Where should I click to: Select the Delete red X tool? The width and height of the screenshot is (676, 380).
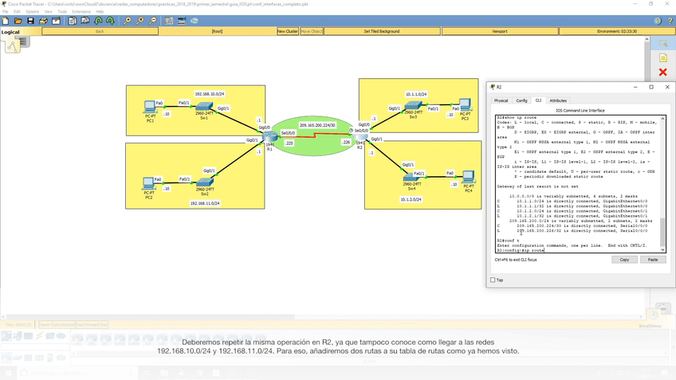point(662,72)
